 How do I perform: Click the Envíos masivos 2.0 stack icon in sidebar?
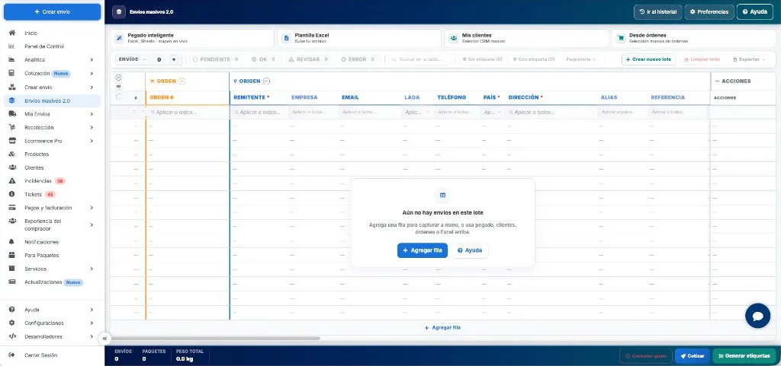(12, 100)
